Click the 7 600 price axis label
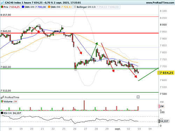The image size is (175, 131). tap(163, 80)
